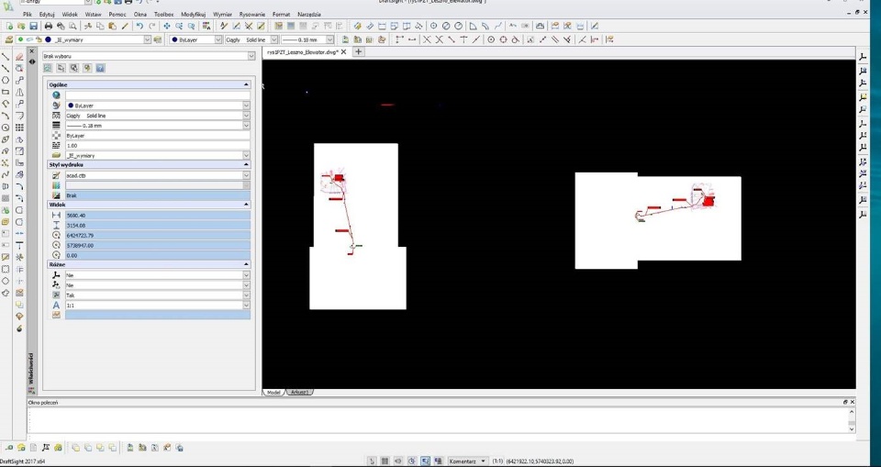Select the rys1PZT_Leszno_Elewator.dwg drawing tab
Image resolution: width=881 pixels, height=467 pixels.
[x=302, y=51]
